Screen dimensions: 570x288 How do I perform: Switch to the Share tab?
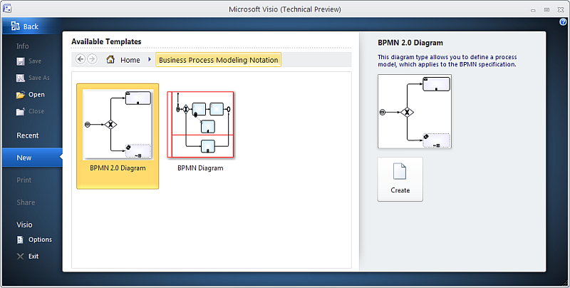pyautogui.click(x=26, y=202)
